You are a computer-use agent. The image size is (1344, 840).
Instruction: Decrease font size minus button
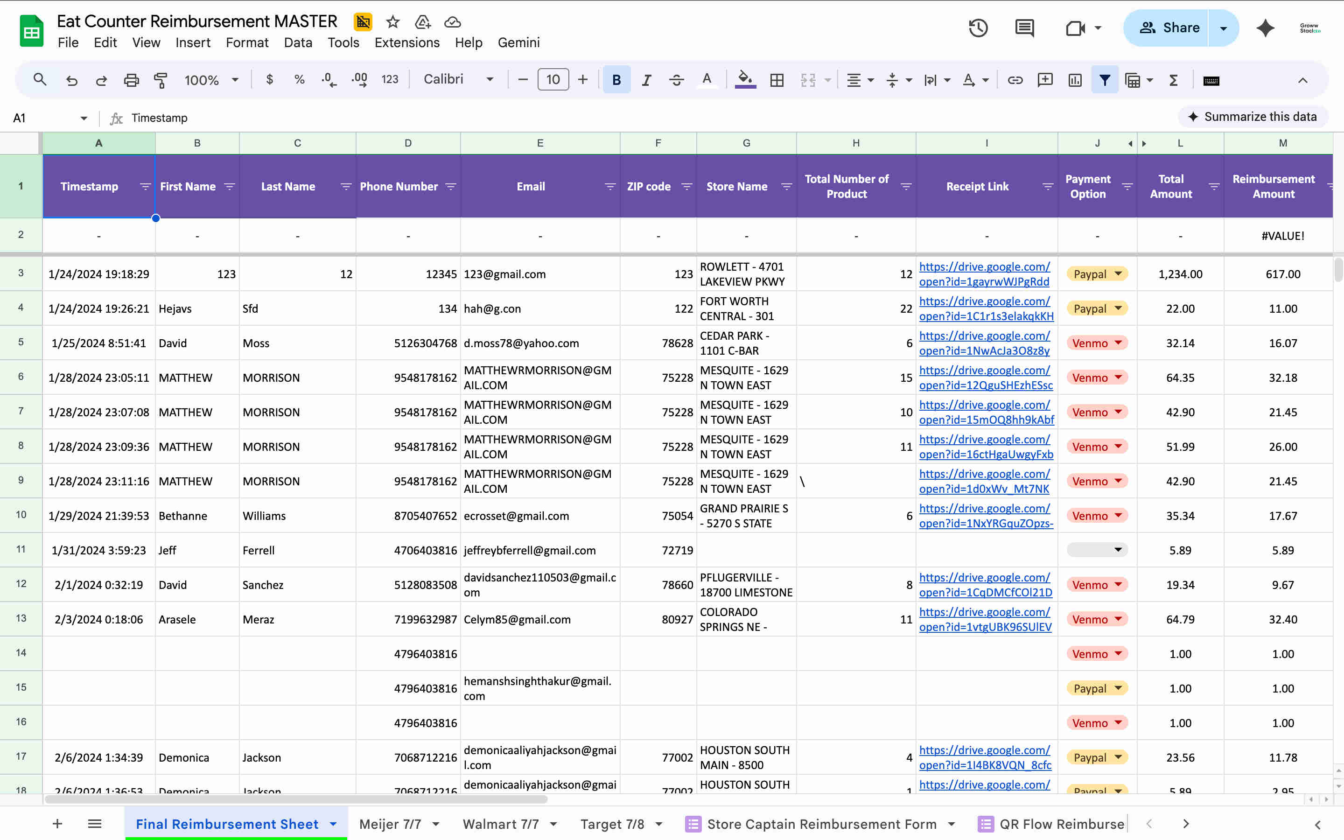523,80
